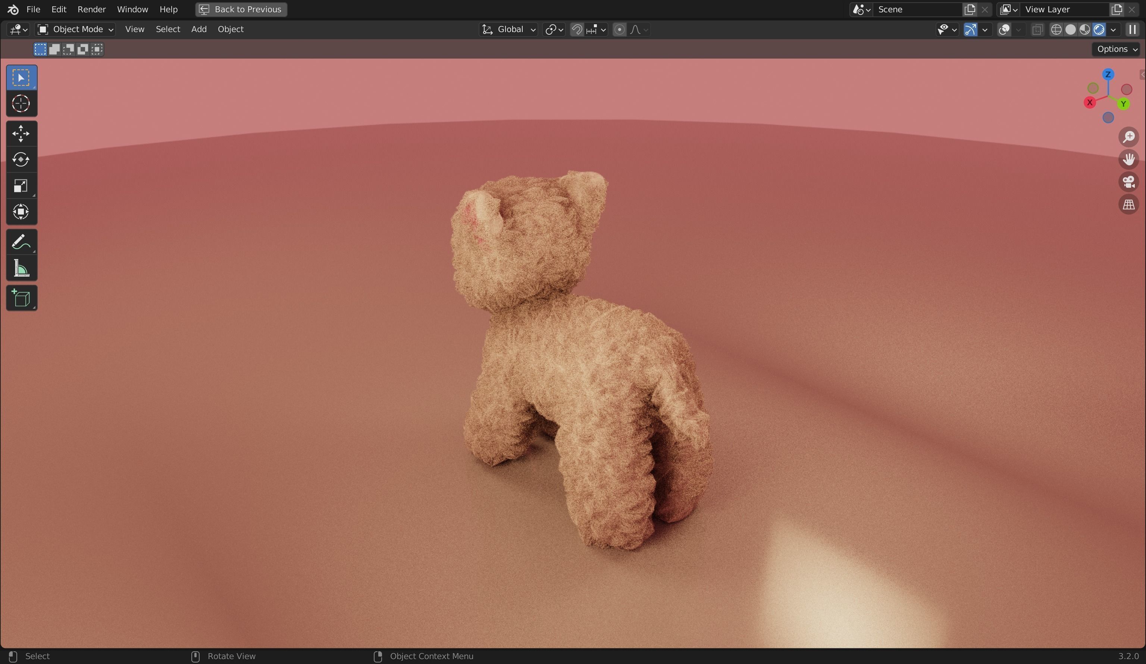1146x664 pixels.
Task: Select the Scale tool
Action: pos(21,186)
